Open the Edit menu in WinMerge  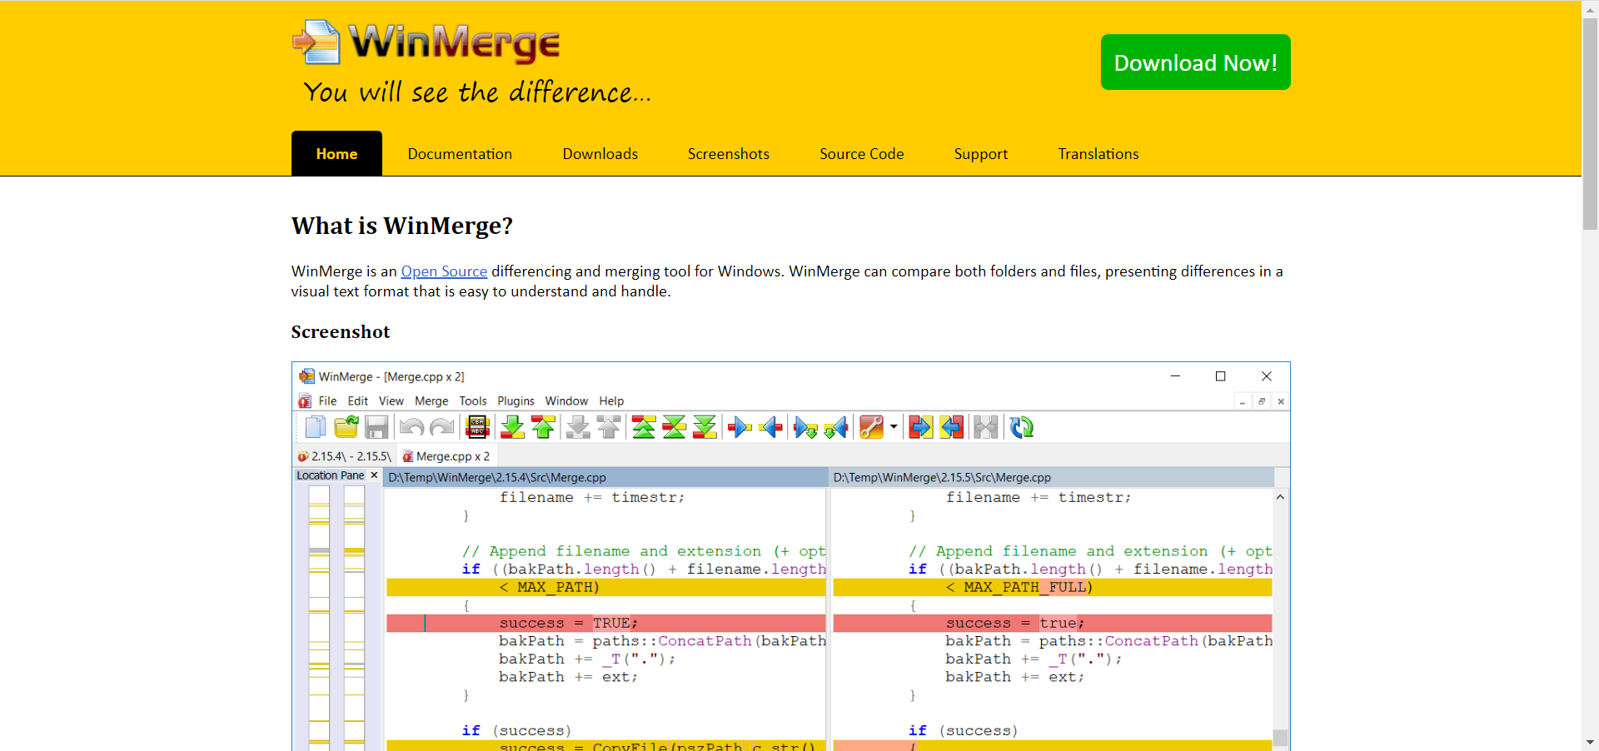[358, 401]
